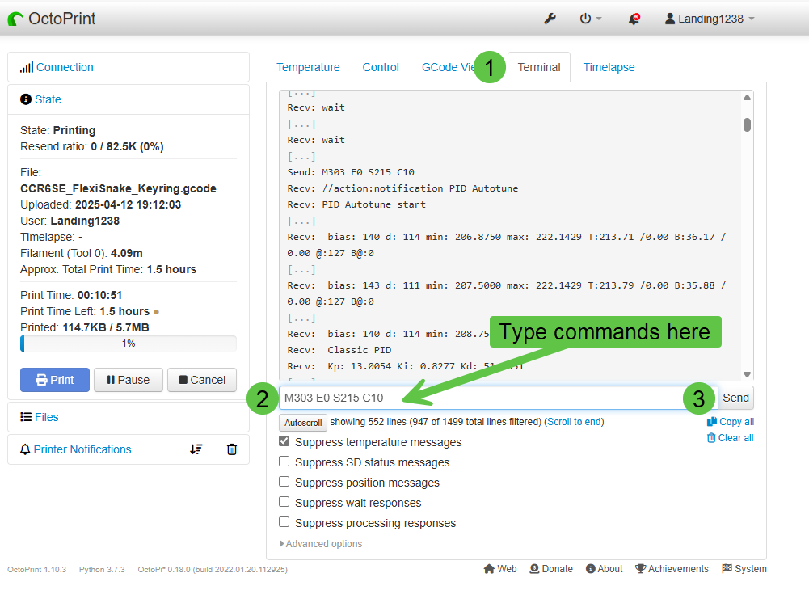Click the Print Time Left accuracy dot
This screenshot has width=809, height=607.
coord(156,312)
